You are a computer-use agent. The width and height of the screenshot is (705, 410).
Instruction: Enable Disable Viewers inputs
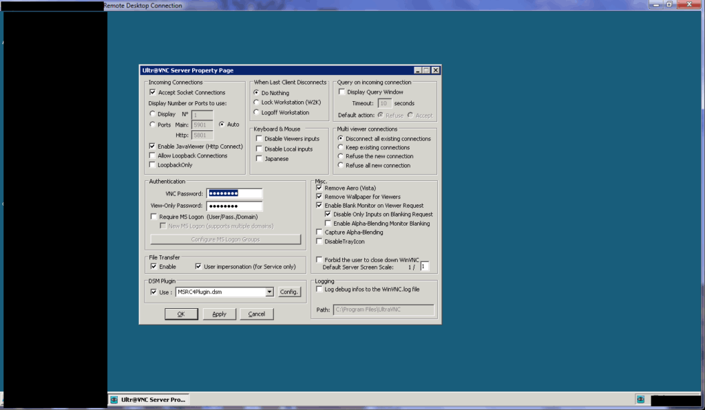259,138
